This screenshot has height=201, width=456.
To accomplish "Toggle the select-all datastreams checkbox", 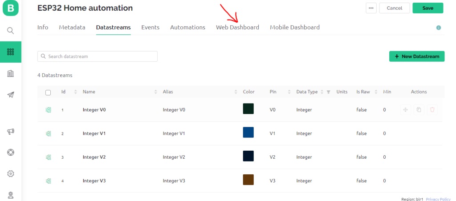I will click(48, 92).
